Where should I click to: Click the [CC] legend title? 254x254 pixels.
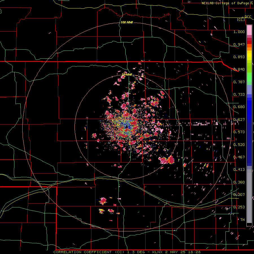pos(241,19)
